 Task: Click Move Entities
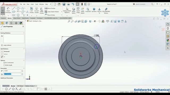pyautogui.click(x=50, y=15)
